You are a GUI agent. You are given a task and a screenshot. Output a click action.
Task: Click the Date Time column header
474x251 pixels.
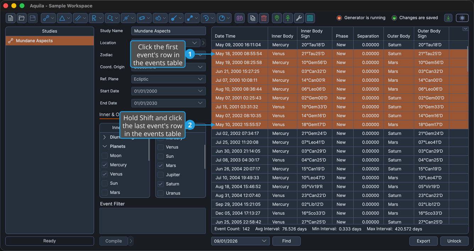(x=240, y=34)
